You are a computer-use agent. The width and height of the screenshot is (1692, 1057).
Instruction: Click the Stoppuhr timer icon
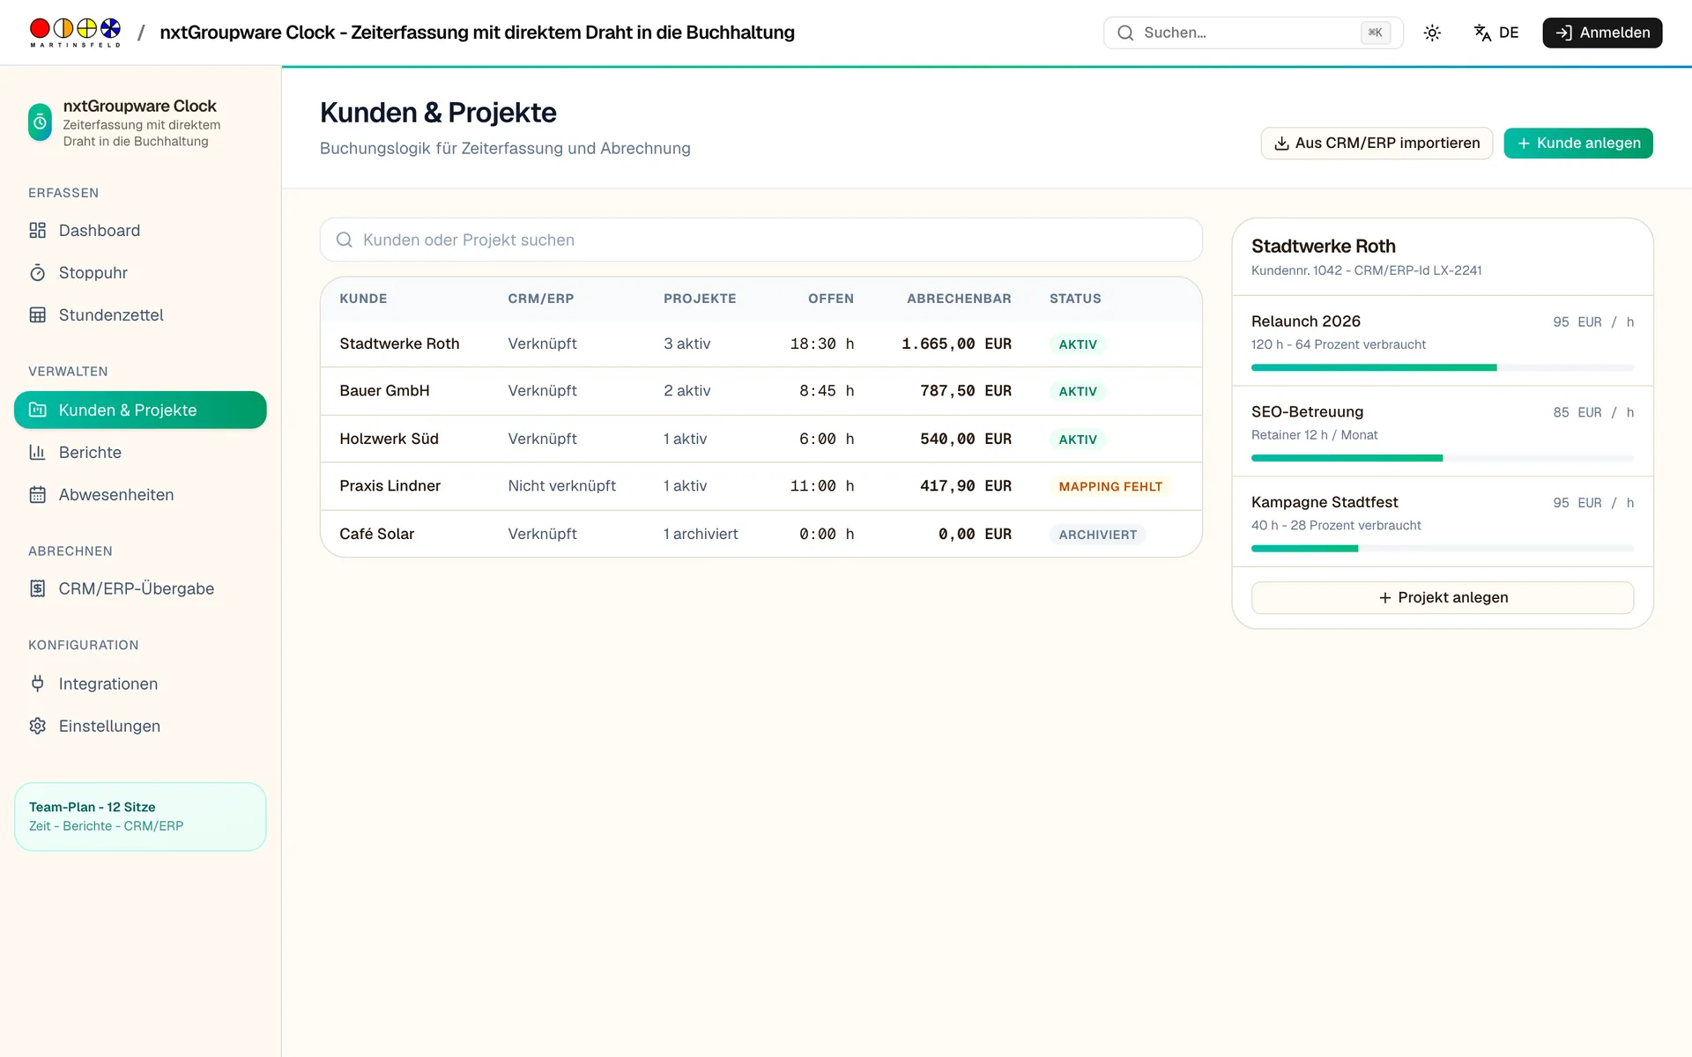(x=37, y=273)
